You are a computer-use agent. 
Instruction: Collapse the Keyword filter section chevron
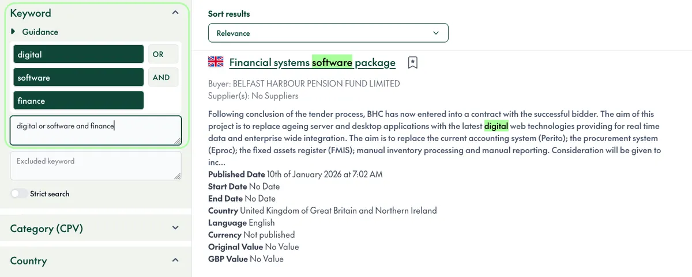(175, 13)
